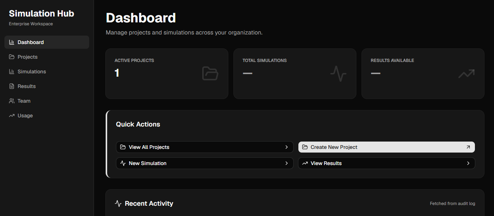This screenshot has width=494, height=216.
Task: Select the Active Projects stat card
Action: coord(167,74)
